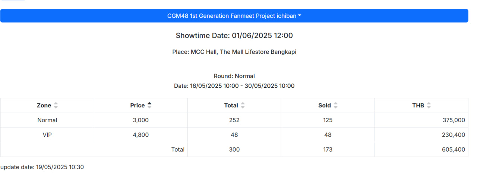The height and width of the screenshot is (178, 477).
Task: Click the 4,800 price cell
Action: 141,135
